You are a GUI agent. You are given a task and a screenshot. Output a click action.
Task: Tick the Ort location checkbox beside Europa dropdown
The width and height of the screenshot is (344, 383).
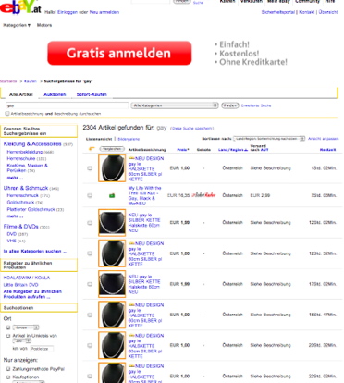[8, 327]
